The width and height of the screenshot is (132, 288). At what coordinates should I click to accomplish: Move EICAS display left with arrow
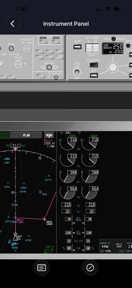coord(43,67)
